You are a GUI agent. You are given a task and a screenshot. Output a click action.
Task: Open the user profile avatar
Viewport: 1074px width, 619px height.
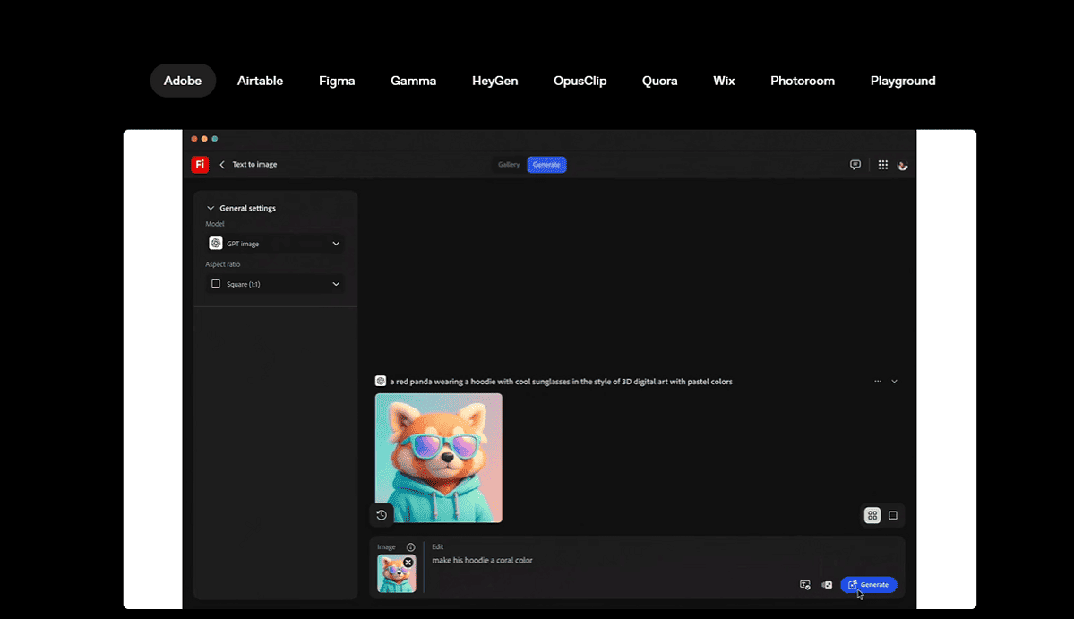tap(903, 165)
